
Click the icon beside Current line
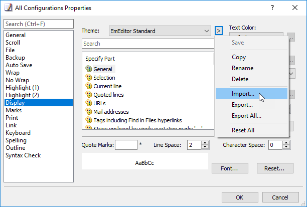point(89,86)
